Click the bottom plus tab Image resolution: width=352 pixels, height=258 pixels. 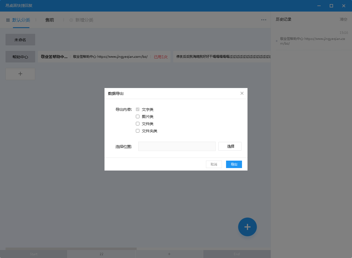tap(169, 254)
